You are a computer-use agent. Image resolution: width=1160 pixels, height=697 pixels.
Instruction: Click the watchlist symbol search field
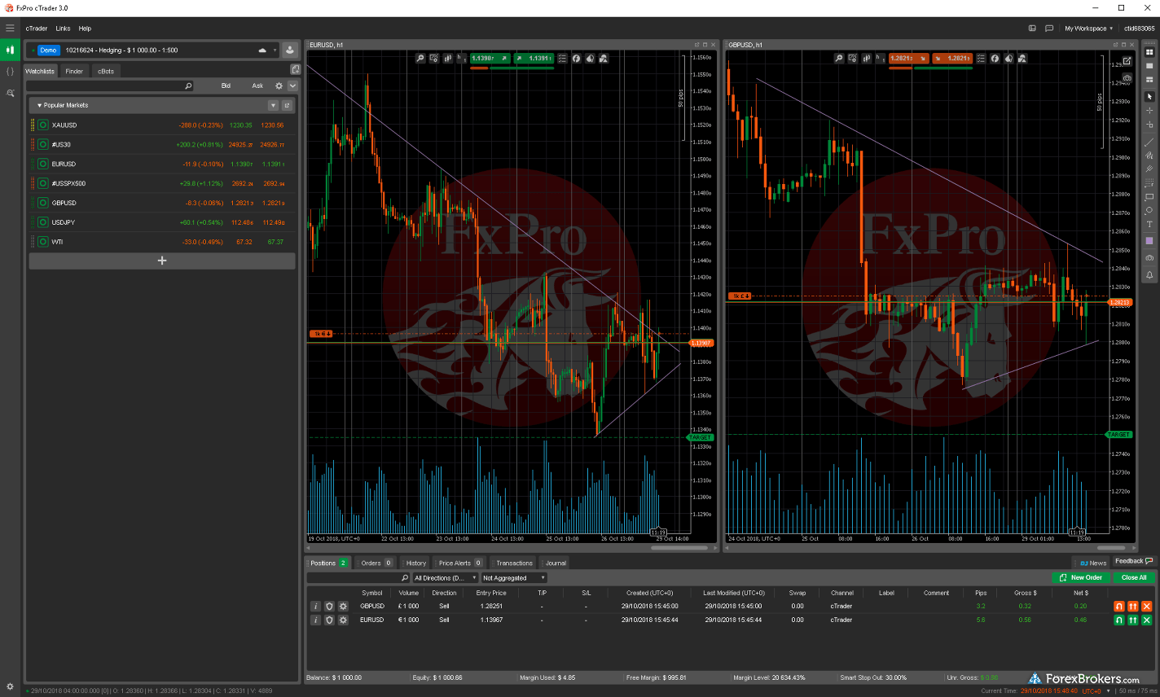click(109, 85)
